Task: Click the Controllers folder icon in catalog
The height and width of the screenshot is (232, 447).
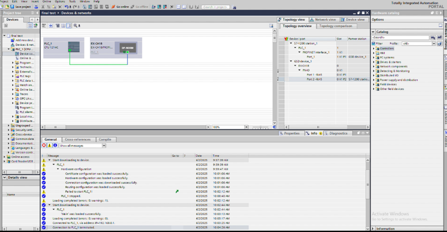Action: pos(378,48)
